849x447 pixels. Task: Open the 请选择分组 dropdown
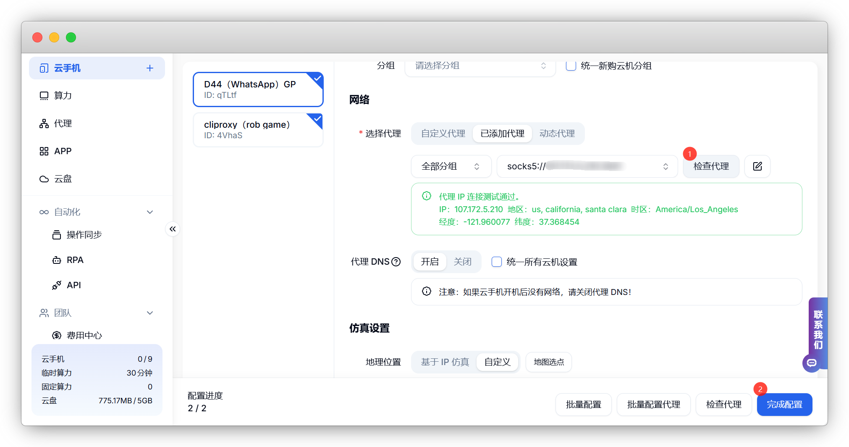point(480,66)
